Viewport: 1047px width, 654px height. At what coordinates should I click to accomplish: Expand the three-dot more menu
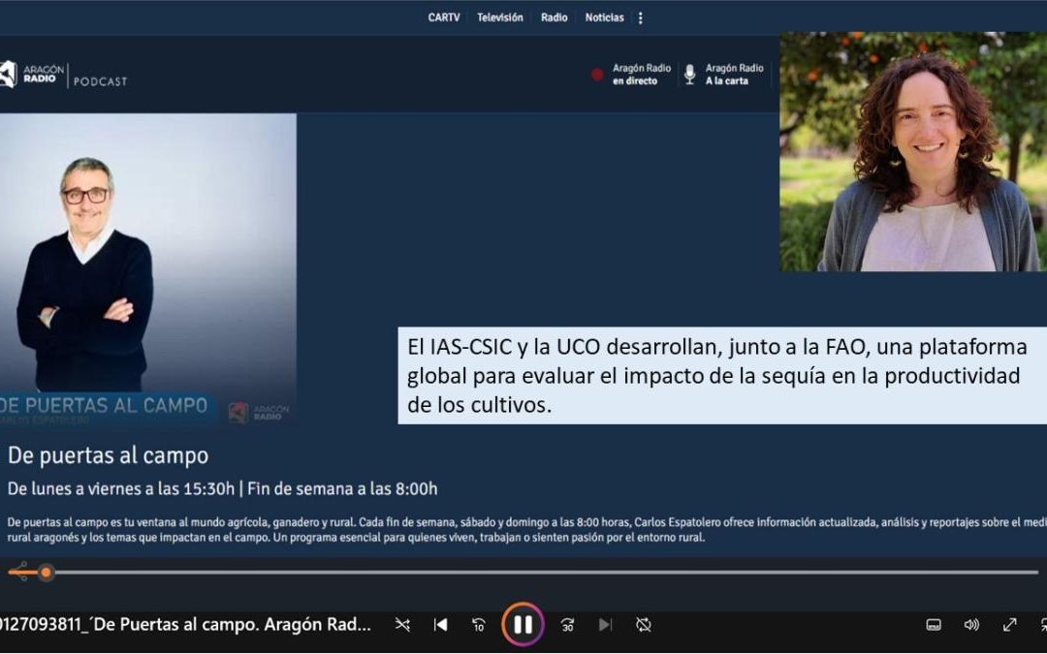(641, 18)
